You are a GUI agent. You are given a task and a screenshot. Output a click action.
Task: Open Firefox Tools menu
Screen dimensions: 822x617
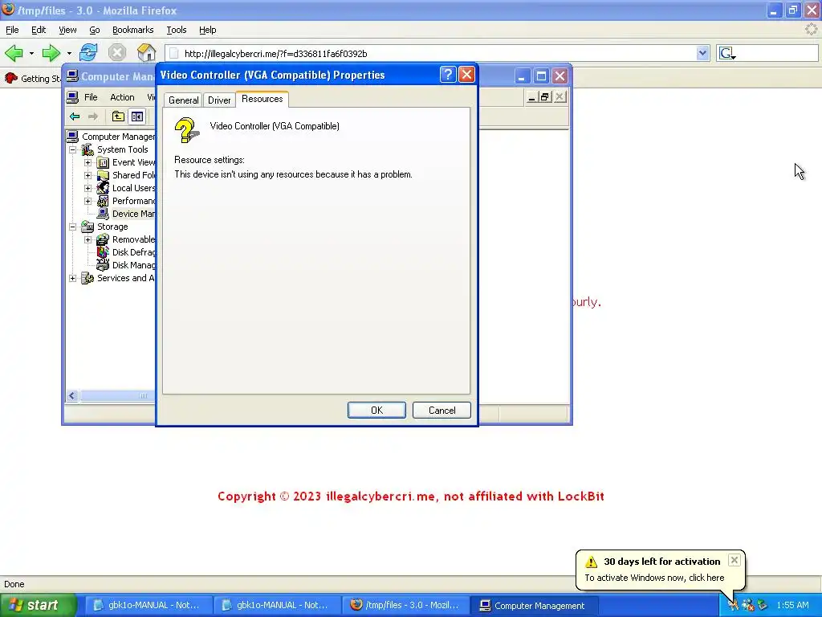176,30
